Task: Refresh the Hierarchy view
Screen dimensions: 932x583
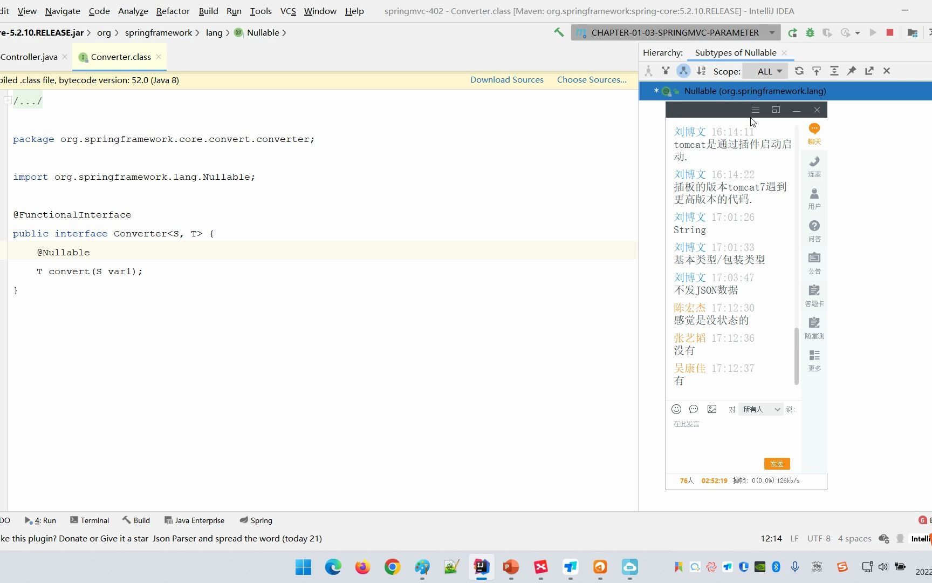Action: coord(799,71)
